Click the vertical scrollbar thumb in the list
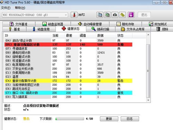 [x=148, y=71]
